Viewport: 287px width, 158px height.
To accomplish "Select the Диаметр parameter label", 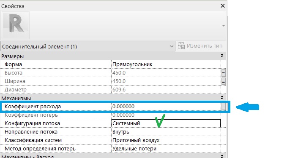I will pos(16,90).
